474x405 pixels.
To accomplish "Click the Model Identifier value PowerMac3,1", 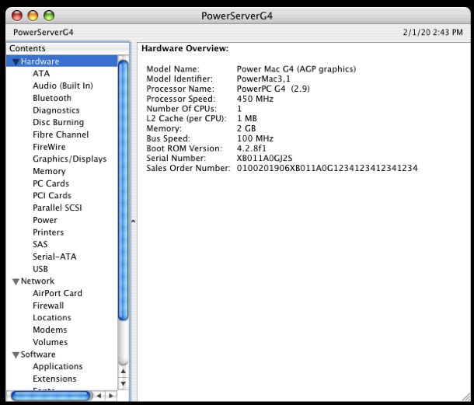I will pyautogui.click(x=263, y=79).
